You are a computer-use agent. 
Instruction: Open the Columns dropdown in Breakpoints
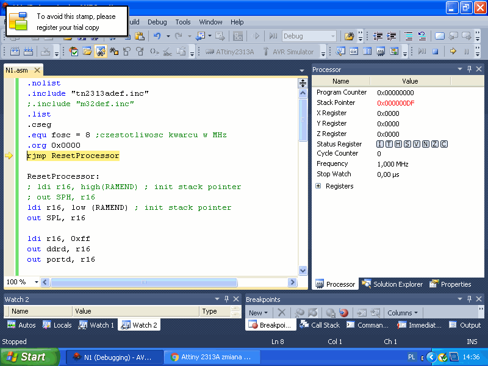[x=403, y=313]
